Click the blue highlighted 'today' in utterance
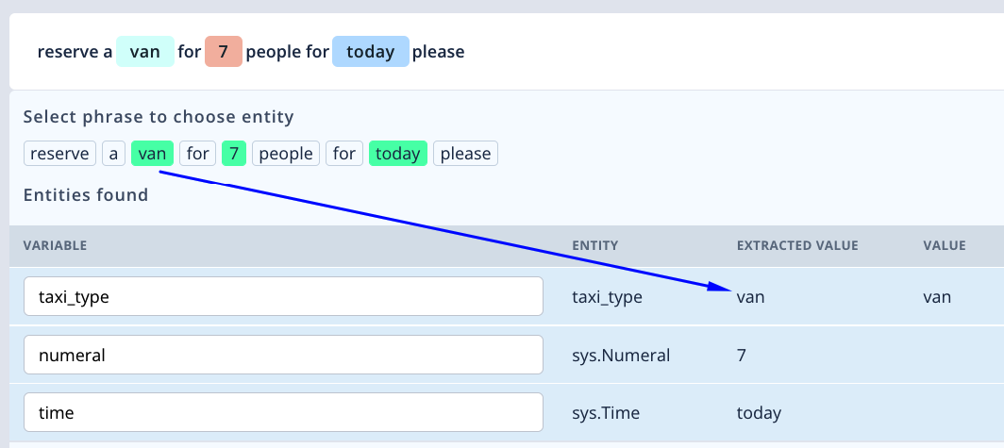The image size is (1004, 448). pos(371,51)
